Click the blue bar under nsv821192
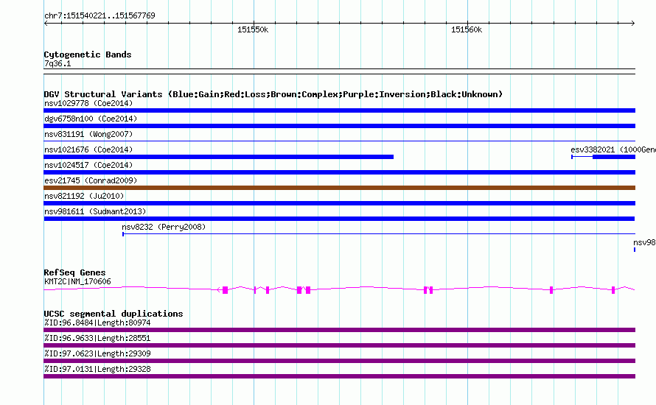Viewport: 656px width, 405px height. click(x=339, y=203)
